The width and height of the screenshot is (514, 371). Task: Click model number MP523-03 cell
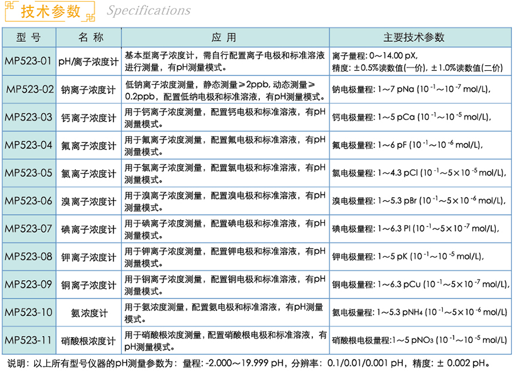[29, 117]
